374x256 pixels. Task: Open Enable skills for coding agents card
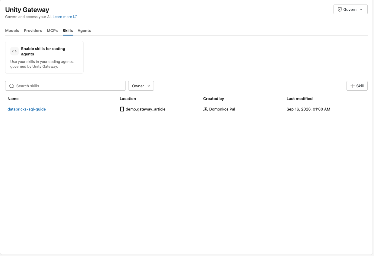(x=44, y=57)
